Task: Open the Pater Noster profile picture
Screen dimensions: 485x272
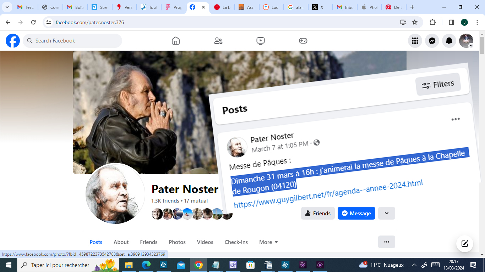Action: pyautogui.click(x=115, y=193)
